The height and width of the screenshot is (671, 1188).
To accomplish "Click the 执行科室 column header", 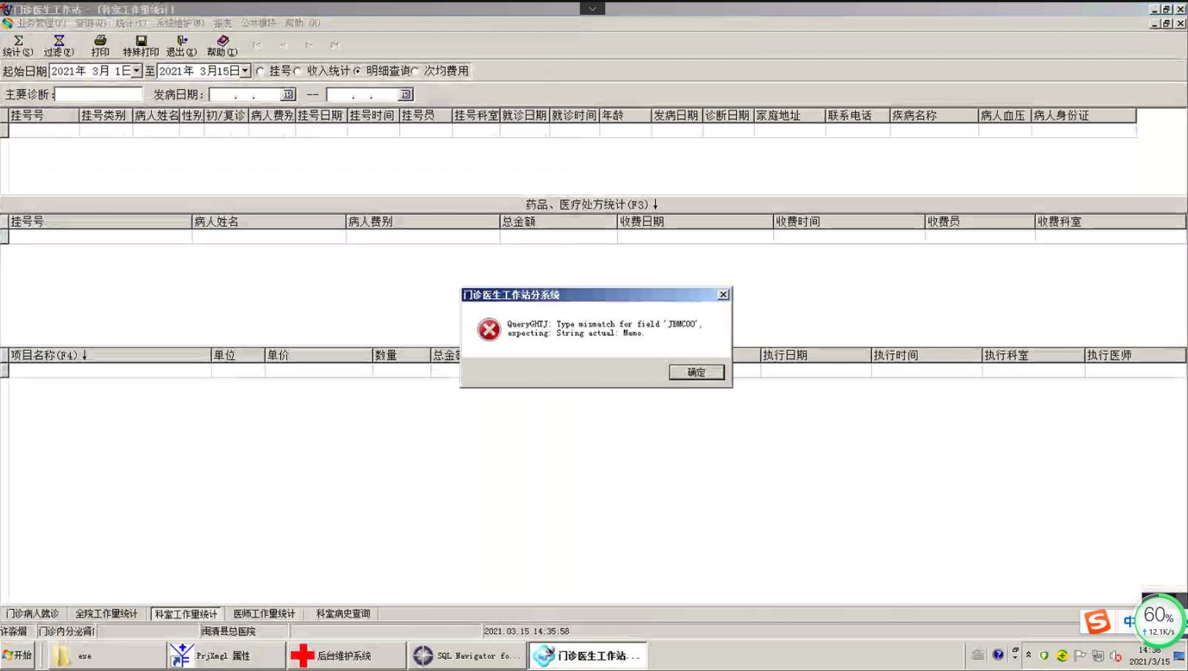I will pos(1033,355).
